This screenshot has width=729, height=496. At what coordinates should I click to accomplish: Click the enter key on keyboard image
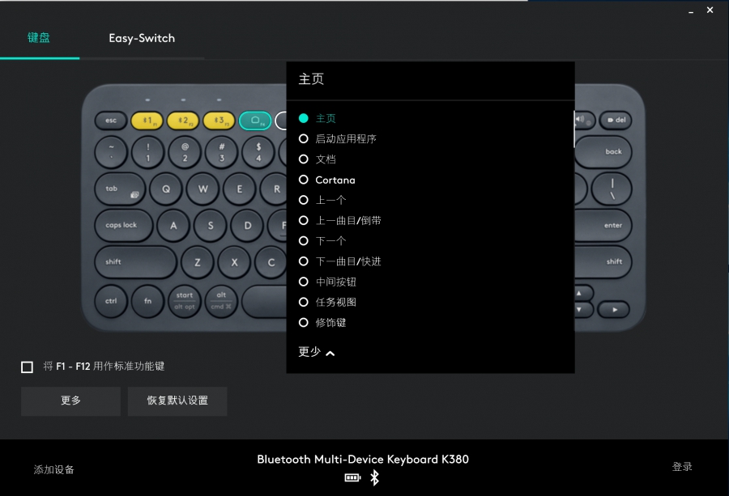click(x=603, y=225)
